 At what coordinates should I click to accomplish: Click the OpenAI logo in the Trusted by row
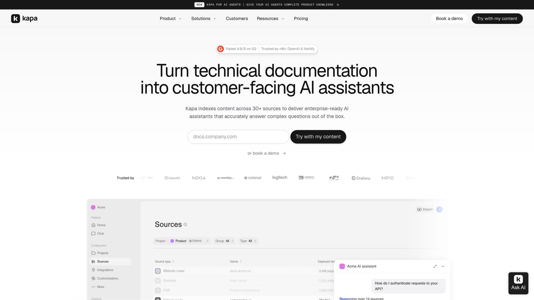pyautogui.click(x=172, y=178)
